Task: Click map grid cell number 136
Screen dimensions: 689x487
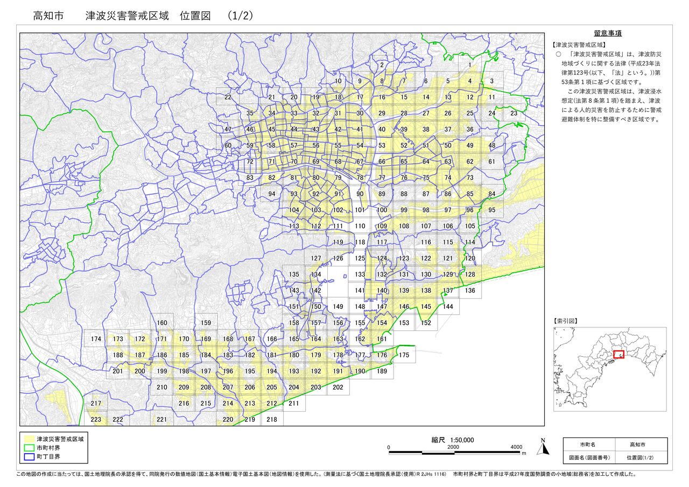Action: tap(470, 291)
